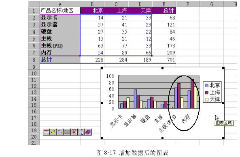Select the 内存 product cell
The height and width of the screenshot is (157, 240).
(x=60, y=53)
